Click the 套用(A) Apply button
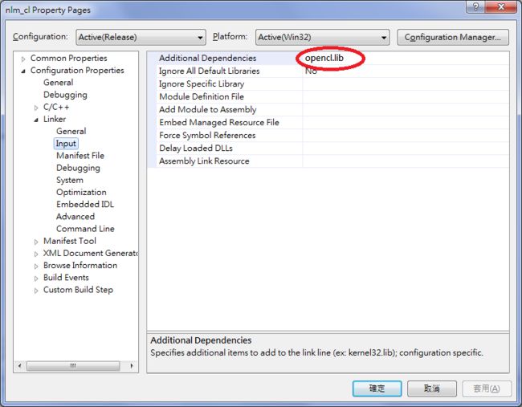The image size is (522, 407). pyautogui.click(x=487, y=389)
